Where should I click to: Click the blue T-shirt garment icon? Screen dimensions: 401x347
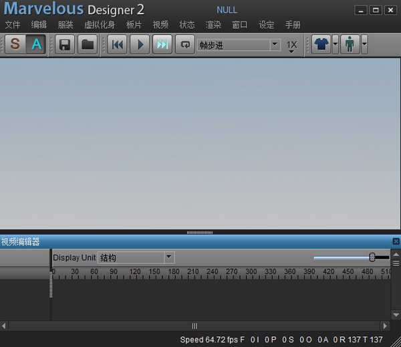[321, 44]
